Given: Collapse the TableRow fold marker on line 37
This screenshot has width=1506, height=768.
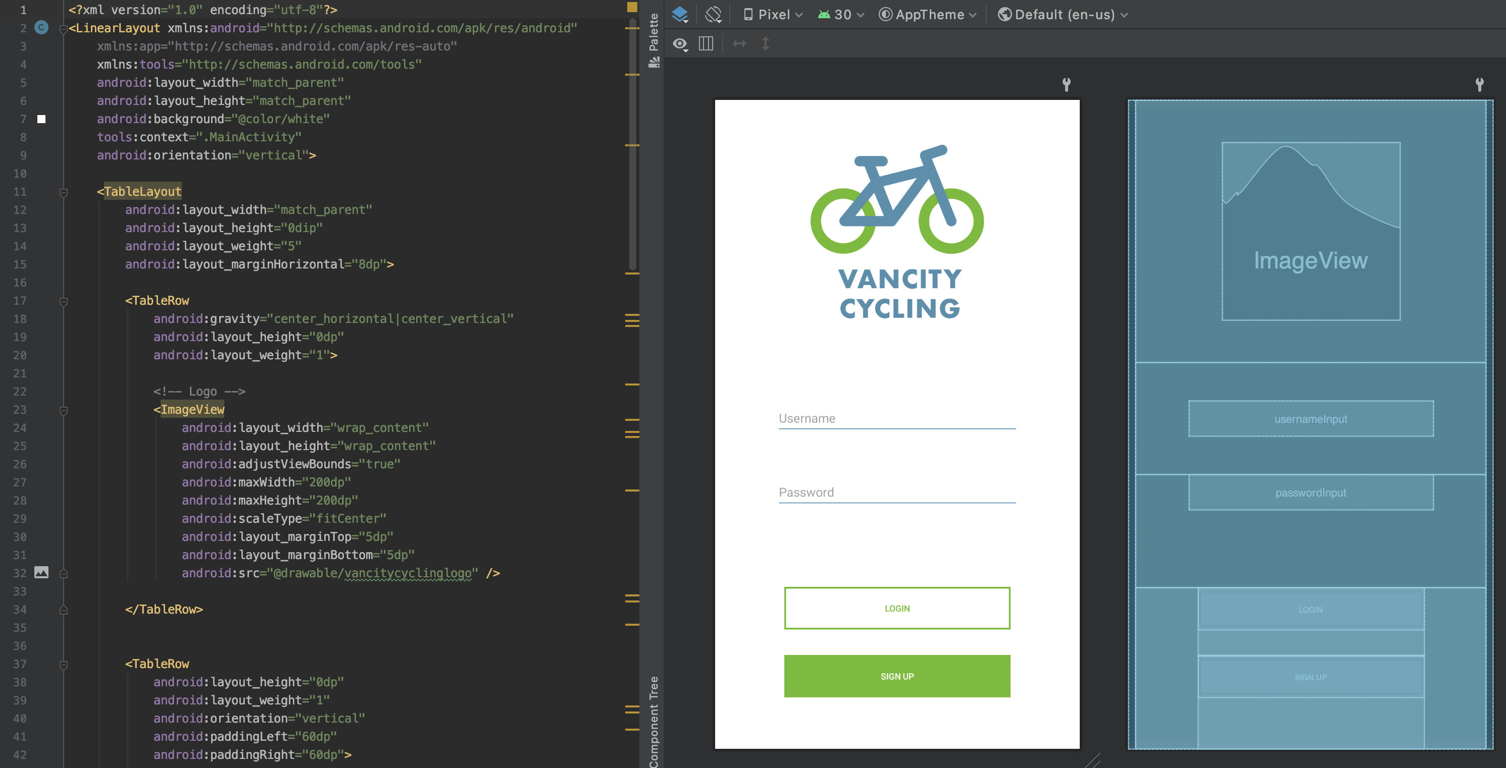Looking at the screenshot, I should (x=64, y=665).
